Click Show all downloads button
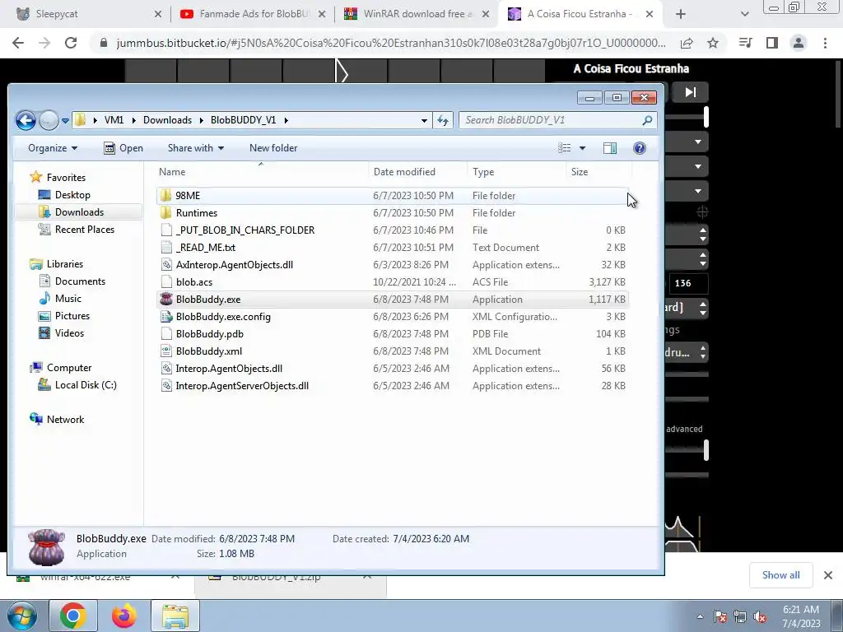The height and width of the screenshot is (632, 843). point(780,575)
